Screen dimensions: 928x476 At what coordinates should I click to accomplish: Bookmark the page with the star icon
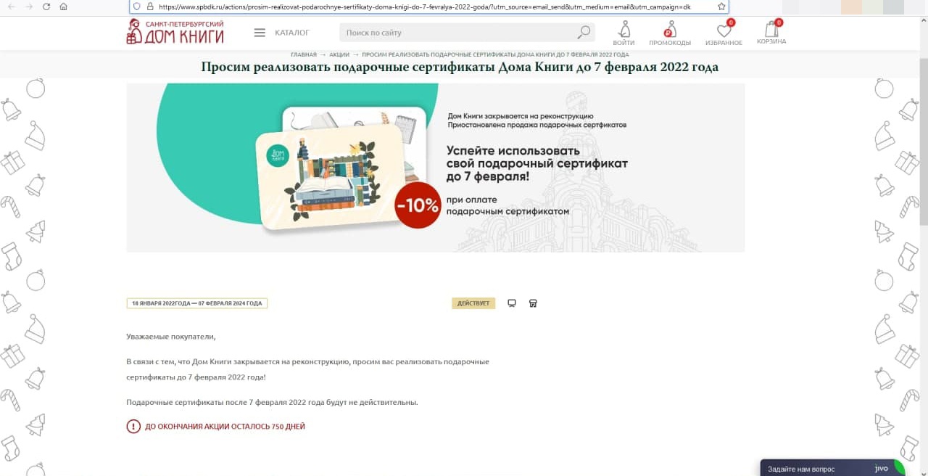pyautogui.click(x=721, y=6)
